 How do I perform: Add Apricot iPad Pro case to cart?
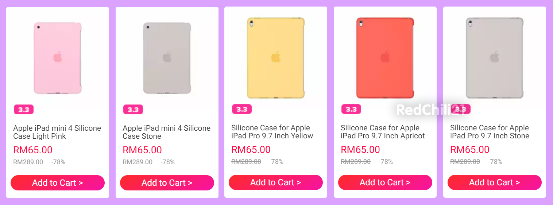(x=385, y=182)
